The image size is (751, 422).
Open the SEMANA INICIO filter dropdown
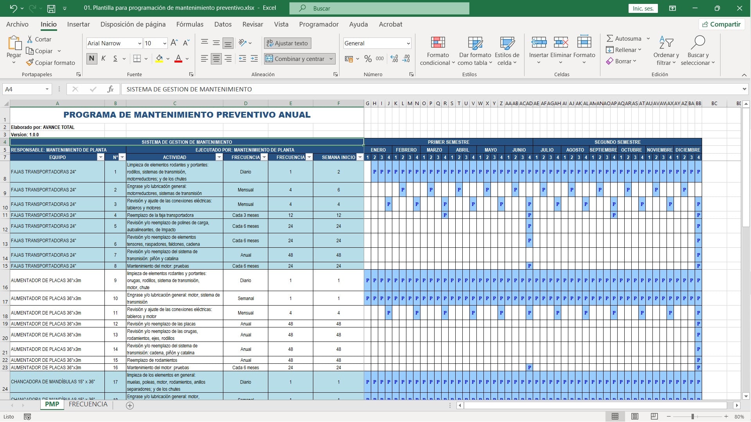click(x=360, y=157)
